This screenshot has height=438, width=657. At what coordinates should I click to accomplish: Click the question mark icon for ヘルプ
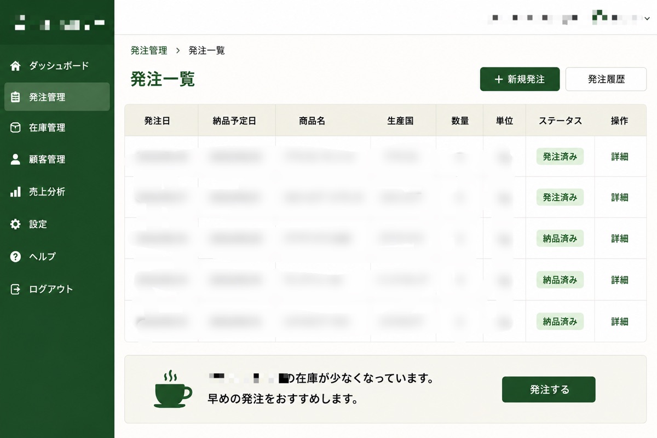click(15, 256)
